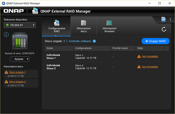
Task: Click the TR-004 enclosure device image
Action: point(20,41)
